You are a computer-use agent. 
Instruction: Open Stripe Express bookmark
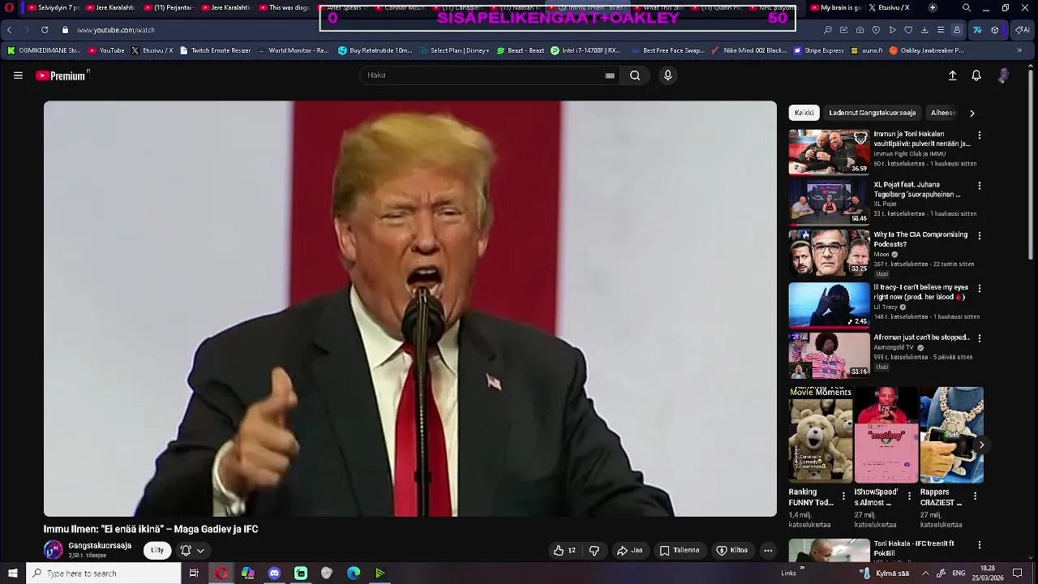[818, 50]
